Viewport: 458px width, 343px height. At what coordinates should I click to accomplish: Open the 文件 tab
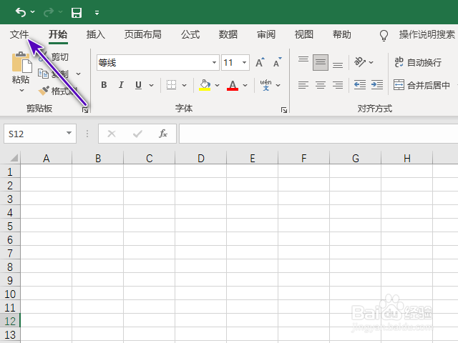pyautogui.click(x=19, y=34)
